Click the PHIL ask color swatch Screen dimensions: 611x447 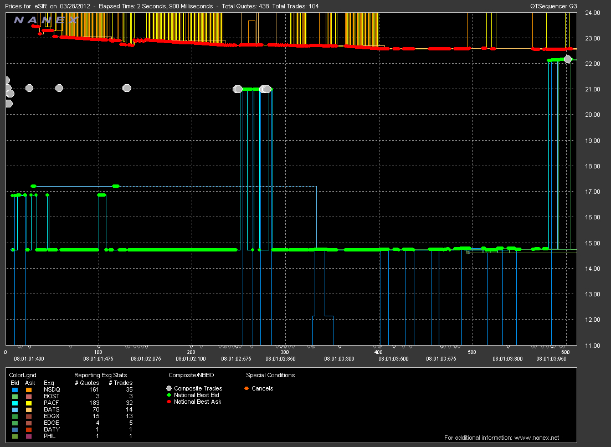tap(29, 436)
